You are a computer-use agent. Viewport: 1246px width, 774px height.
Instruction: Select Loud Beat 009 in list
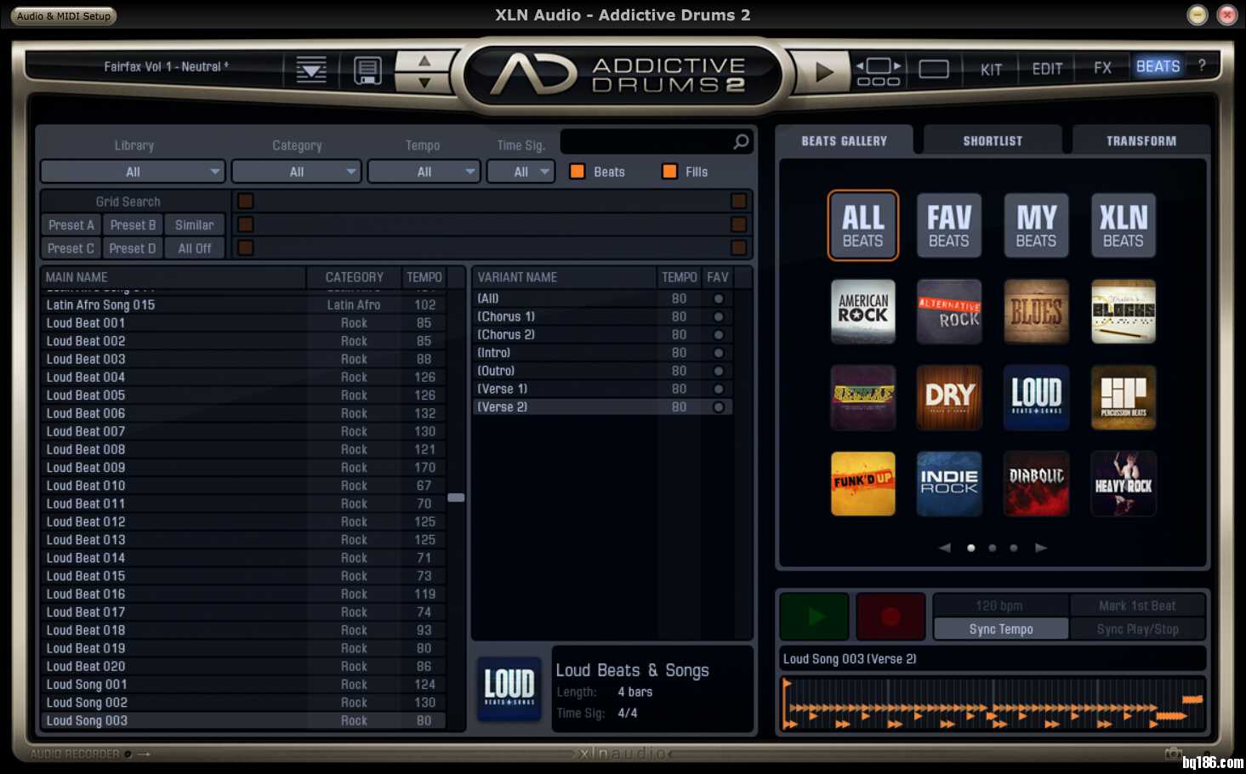243,467
